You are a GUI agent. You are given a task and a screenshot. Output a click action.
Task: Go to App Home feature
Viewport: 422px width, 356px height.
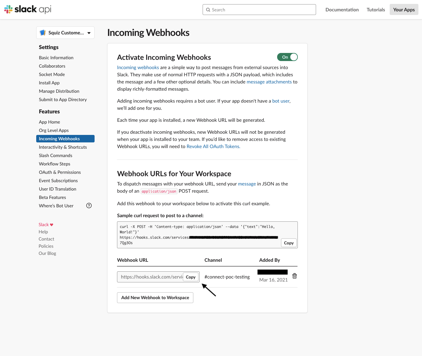click(x=49, y=122)
